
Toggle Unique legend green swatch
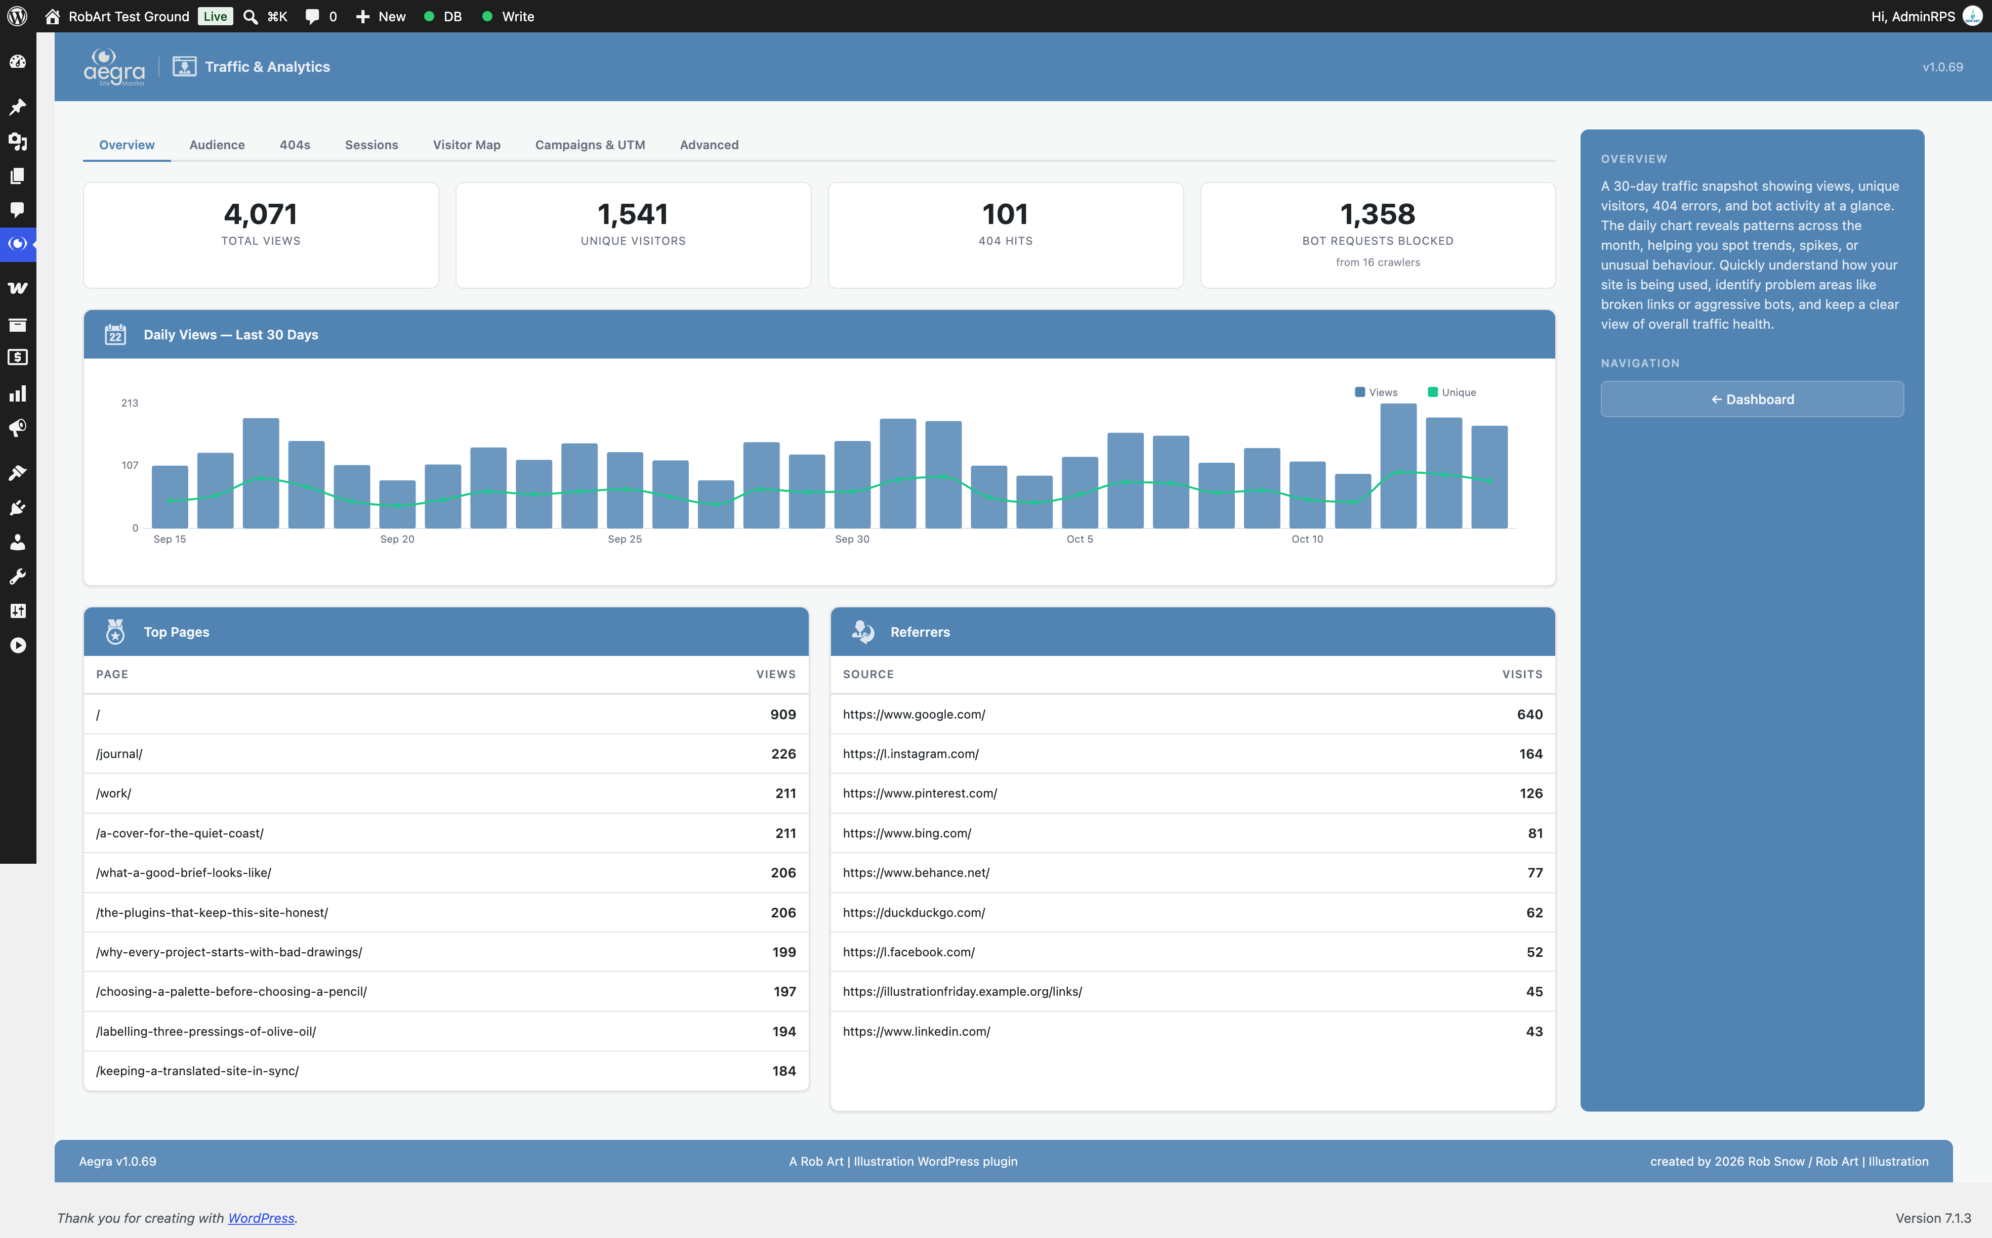pos(1433,392)
